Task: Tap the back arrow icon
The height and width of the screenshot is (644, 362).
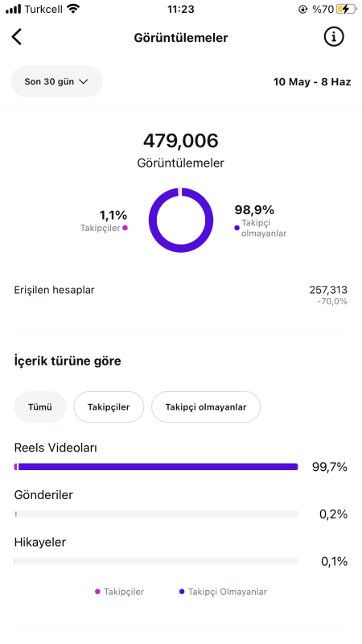Action: pyautogui.click(x=16, y=37)
